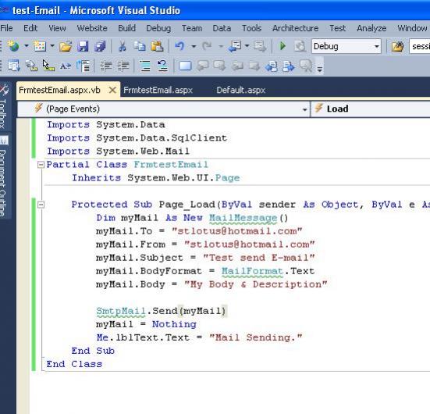The height and width of the screenshot is (414, 430).
Task: Click the Open File folder icon
Action: click(66, 46)
